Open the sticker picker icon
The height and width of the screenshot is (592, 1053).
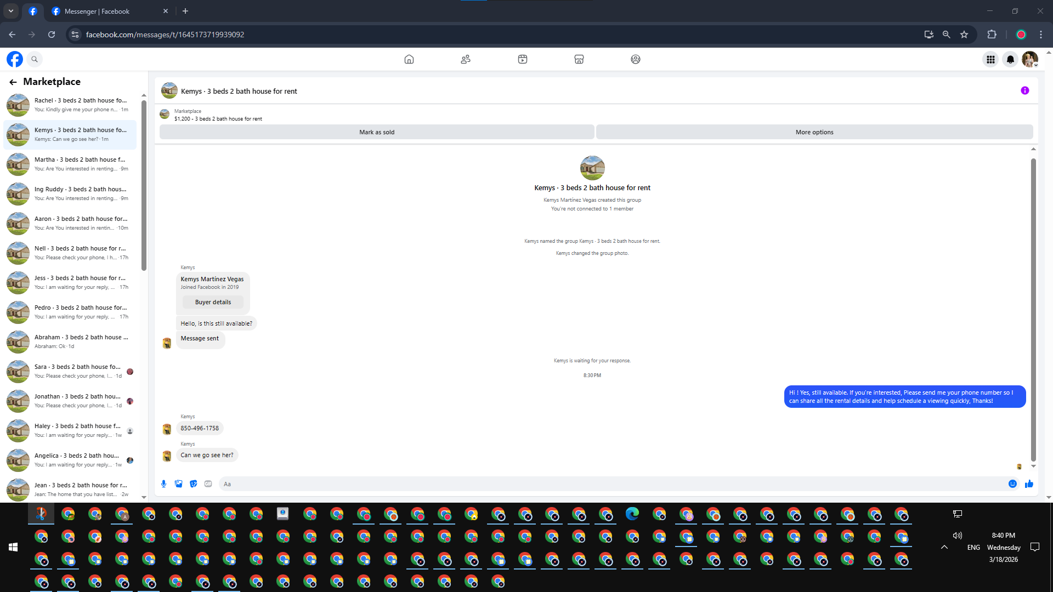[x=193, y=483]
